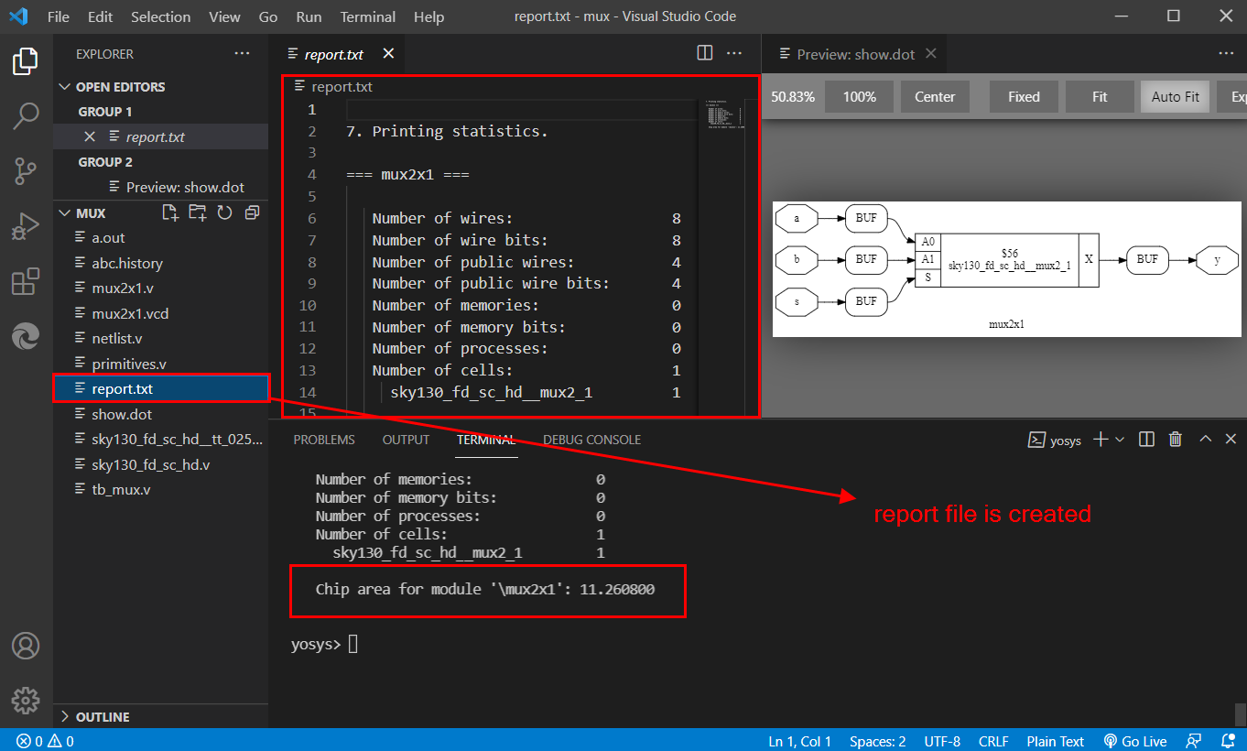Screen dimensions: 1247x751
Task: Close the Preview: show.dot tab
Action: click(x=931, y=54)
